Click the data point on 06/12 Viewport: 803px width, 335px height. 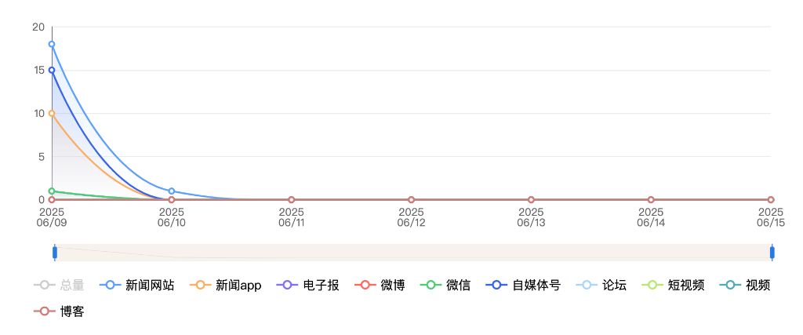[x=411, y=200]
